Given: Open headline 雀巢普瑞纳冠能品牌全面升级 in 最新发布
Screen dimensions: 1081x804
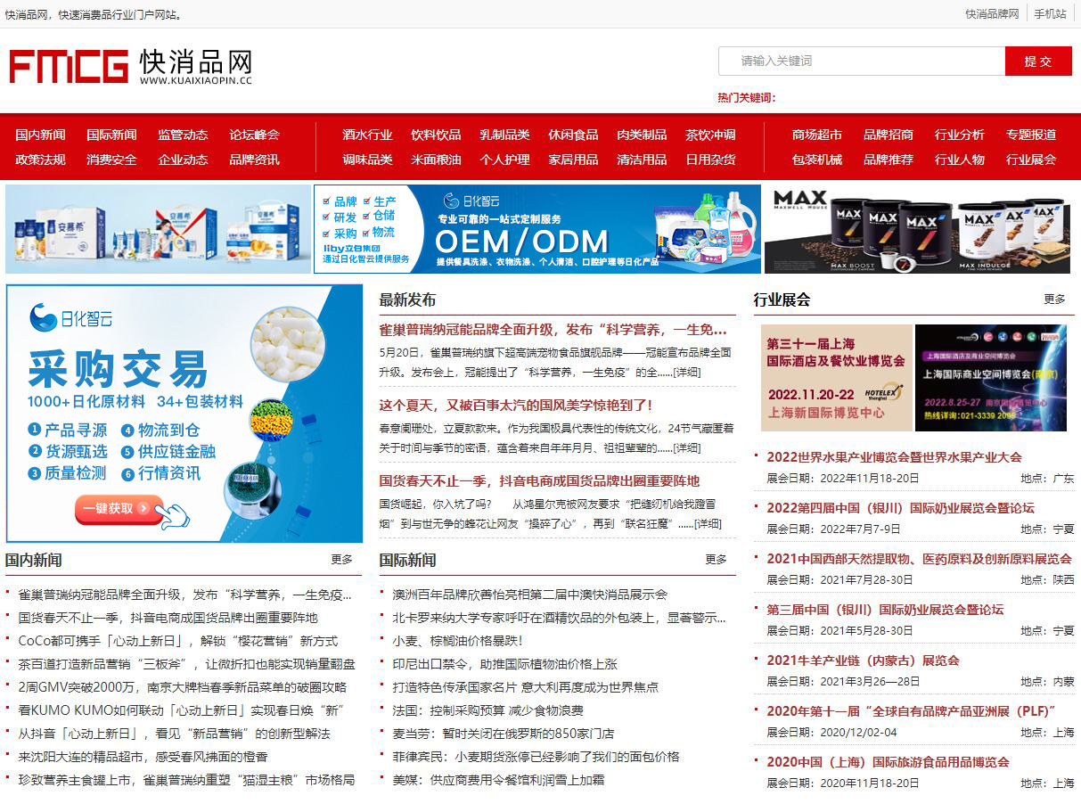Looking at the screenshot, I should tap(553, 329).
